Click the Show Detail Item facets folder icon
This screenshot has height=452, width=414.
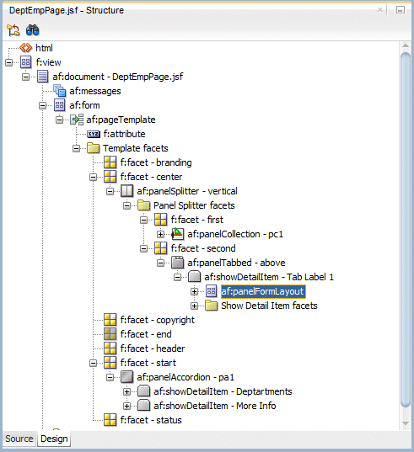point(211,306)
